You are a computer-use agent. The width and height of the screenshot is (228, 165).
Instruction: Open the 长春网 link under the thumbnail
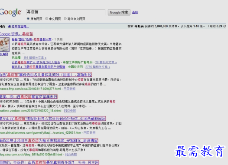(4, 54)
